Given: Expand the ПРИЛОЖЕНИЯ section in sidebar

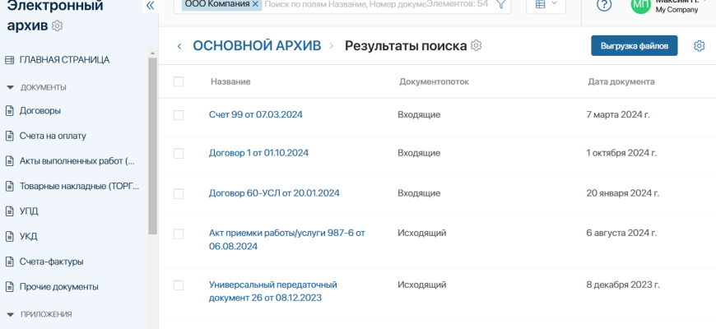Looking at the screenshot, I should click(x=11, y=314).
